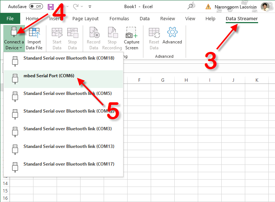Viewport: 275px width, 202px height.
Task: Click USB plug icon beside COM3 entry
Action: tap(15, 132)
